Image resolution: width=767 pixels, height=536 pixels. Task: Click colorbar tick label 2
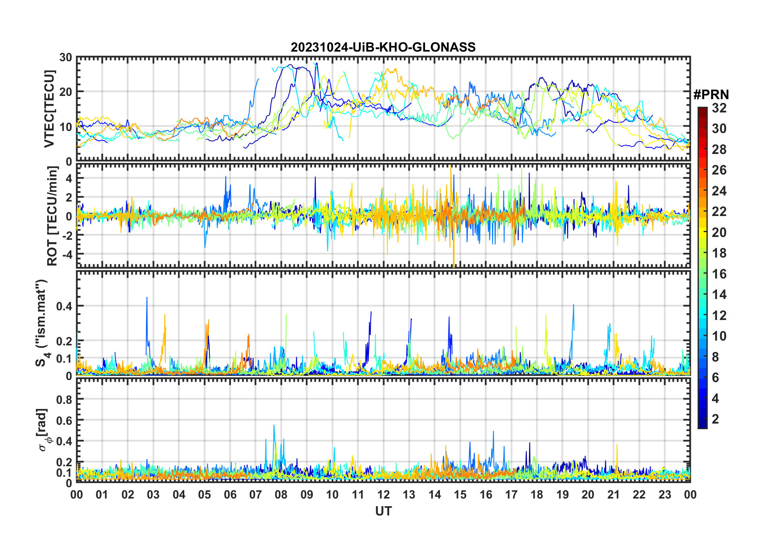[x=715, y=419]
